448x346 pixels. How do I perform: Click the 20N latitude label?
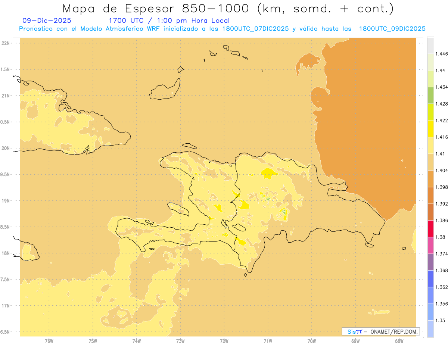[5, 148]
